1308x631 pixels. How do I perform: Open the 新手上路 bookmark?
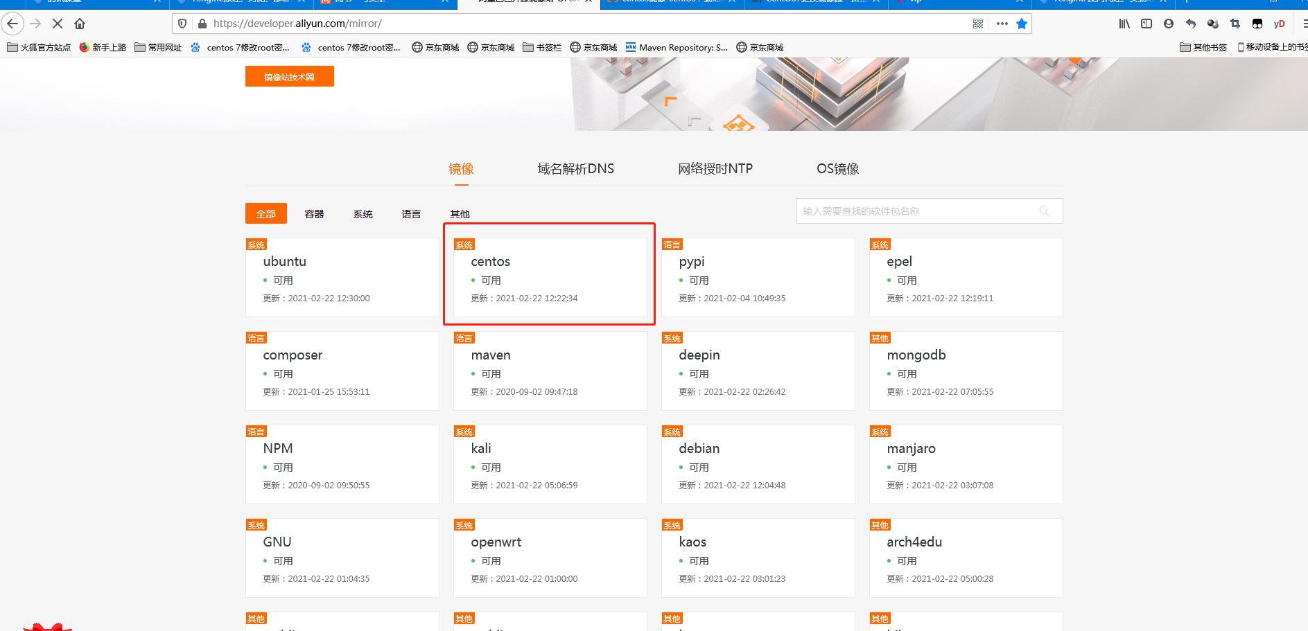(x=103, y=47)
